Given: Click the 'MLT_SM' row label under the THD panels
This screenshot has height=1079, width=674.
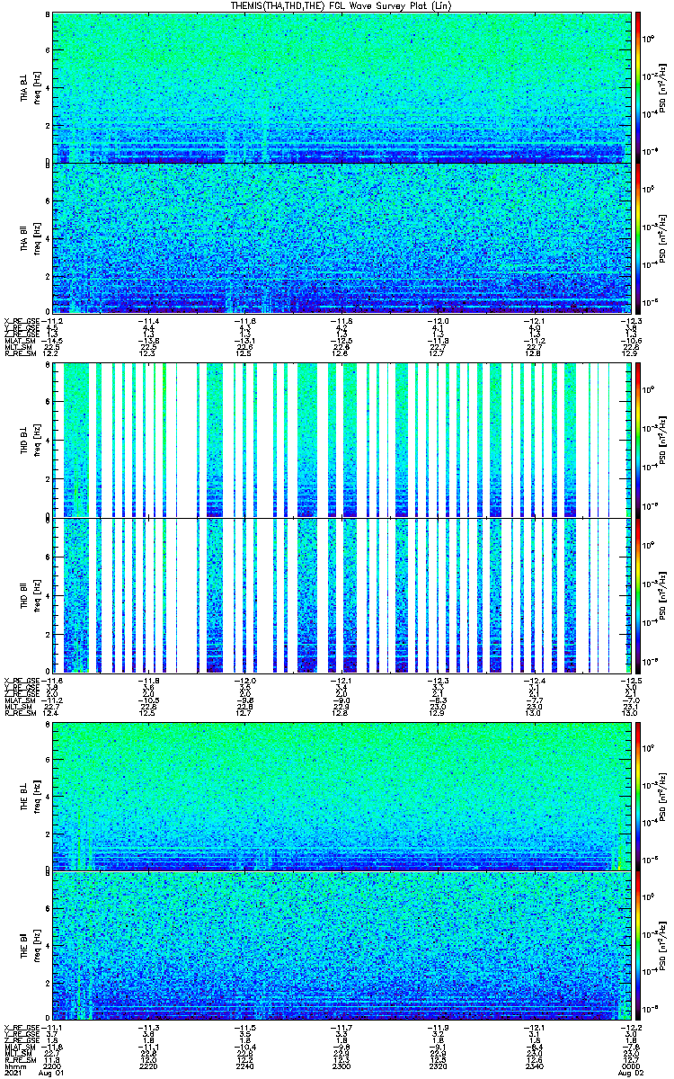Looking at the screenshot, I should pyautogui.click(x=18, y=706).
